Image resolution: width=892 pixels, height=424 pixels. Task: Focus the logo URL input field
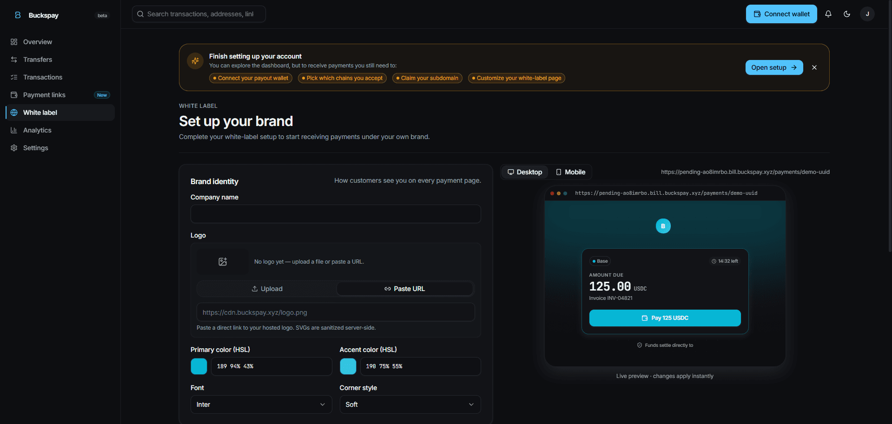coord(336,312)
